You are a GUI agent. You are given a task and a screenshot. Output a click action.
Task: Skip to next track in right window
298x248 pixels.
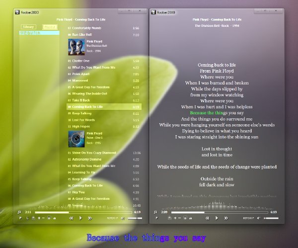(x=226, y=218)
